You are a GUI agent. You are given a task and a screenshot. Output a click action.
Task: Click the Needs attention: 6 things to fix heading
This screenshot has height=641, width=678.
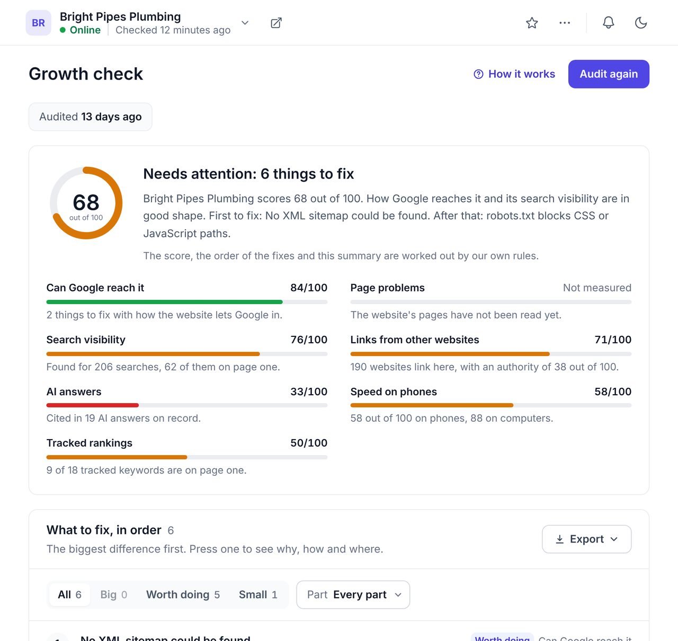point(248,174)
